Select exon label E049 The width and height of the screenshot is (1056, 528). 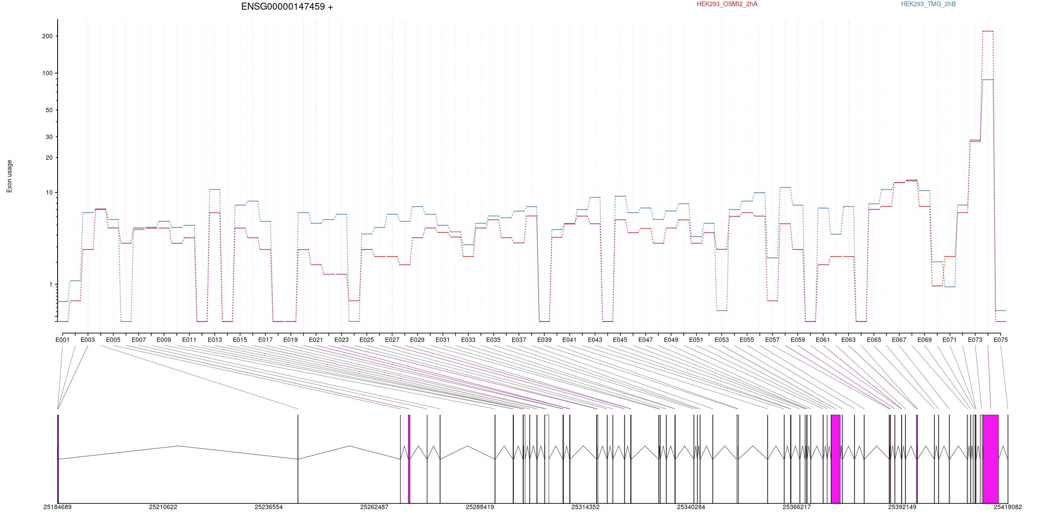point(671,340)
